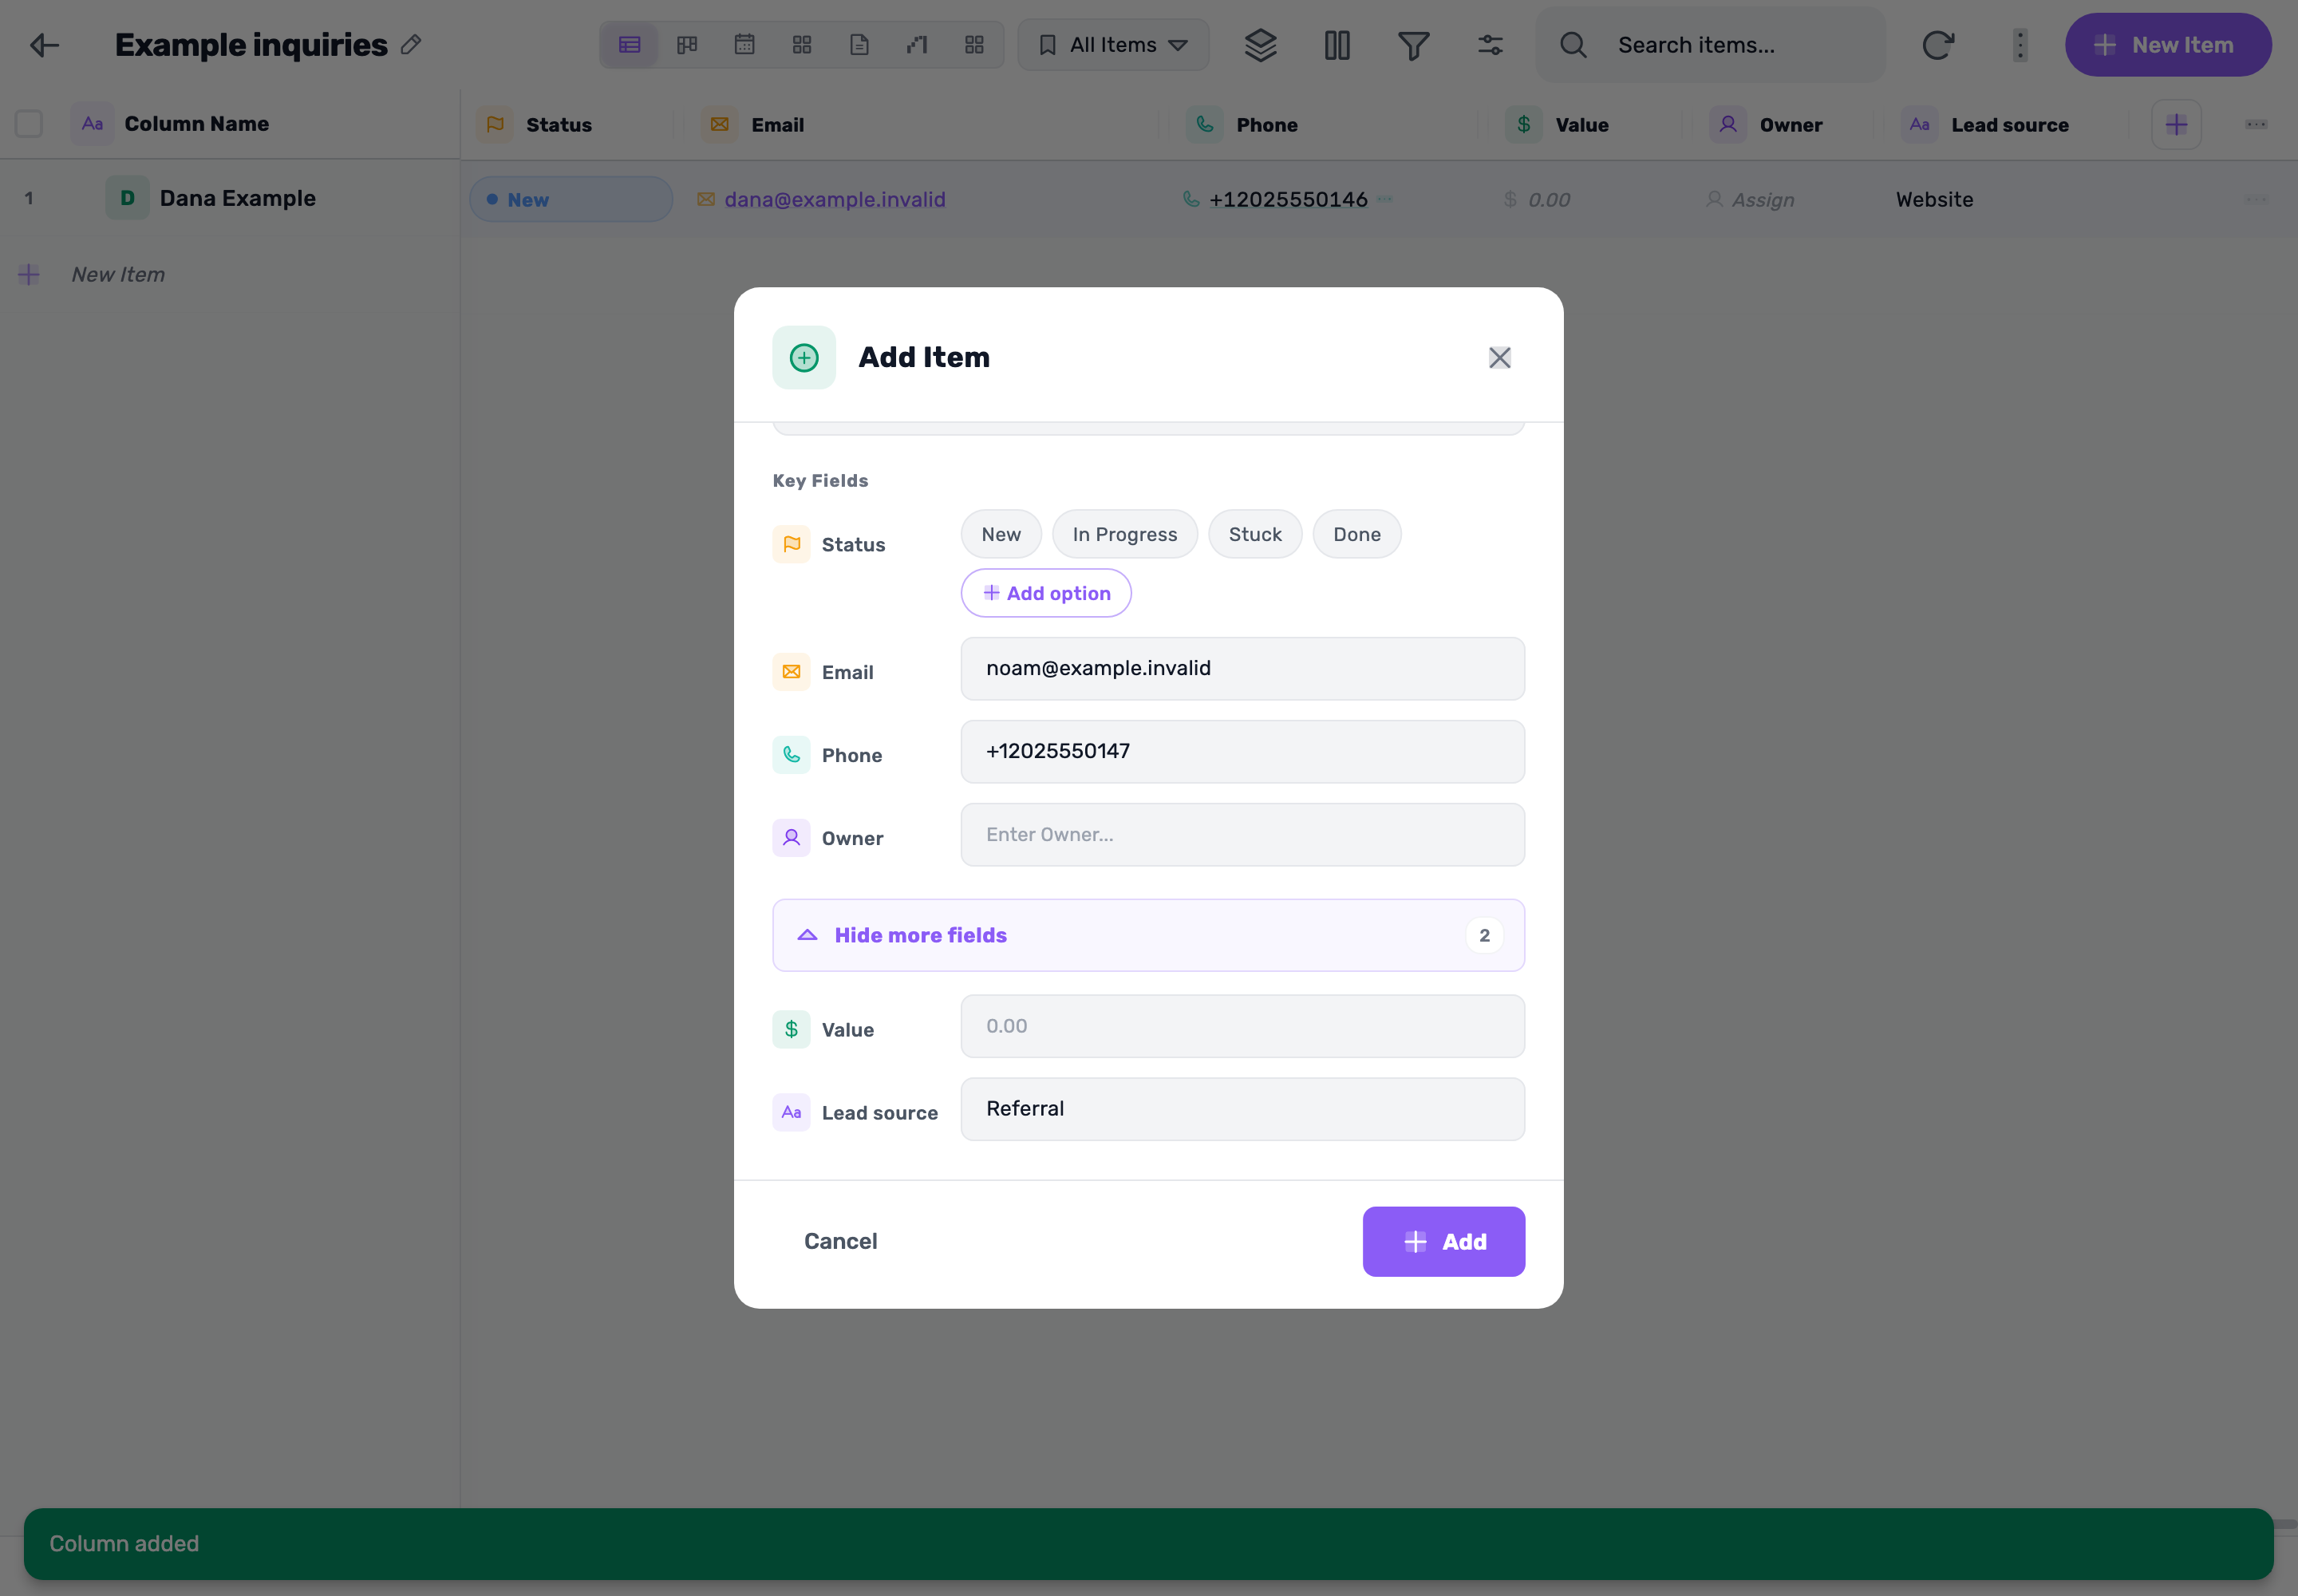The height and width of the screenshot is (1596, 2298).
Task: Open the funnel filter icon
Action: coord(1413,45)
